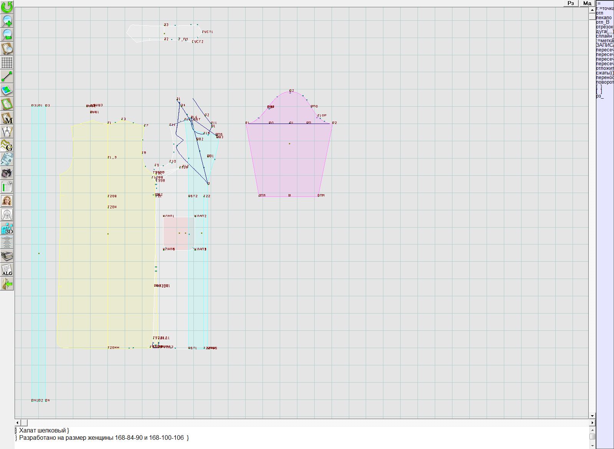The width and height of the screenshot is (614, 449).
Task: Pick the line segment measuring tool
Action: click(7, 76)
